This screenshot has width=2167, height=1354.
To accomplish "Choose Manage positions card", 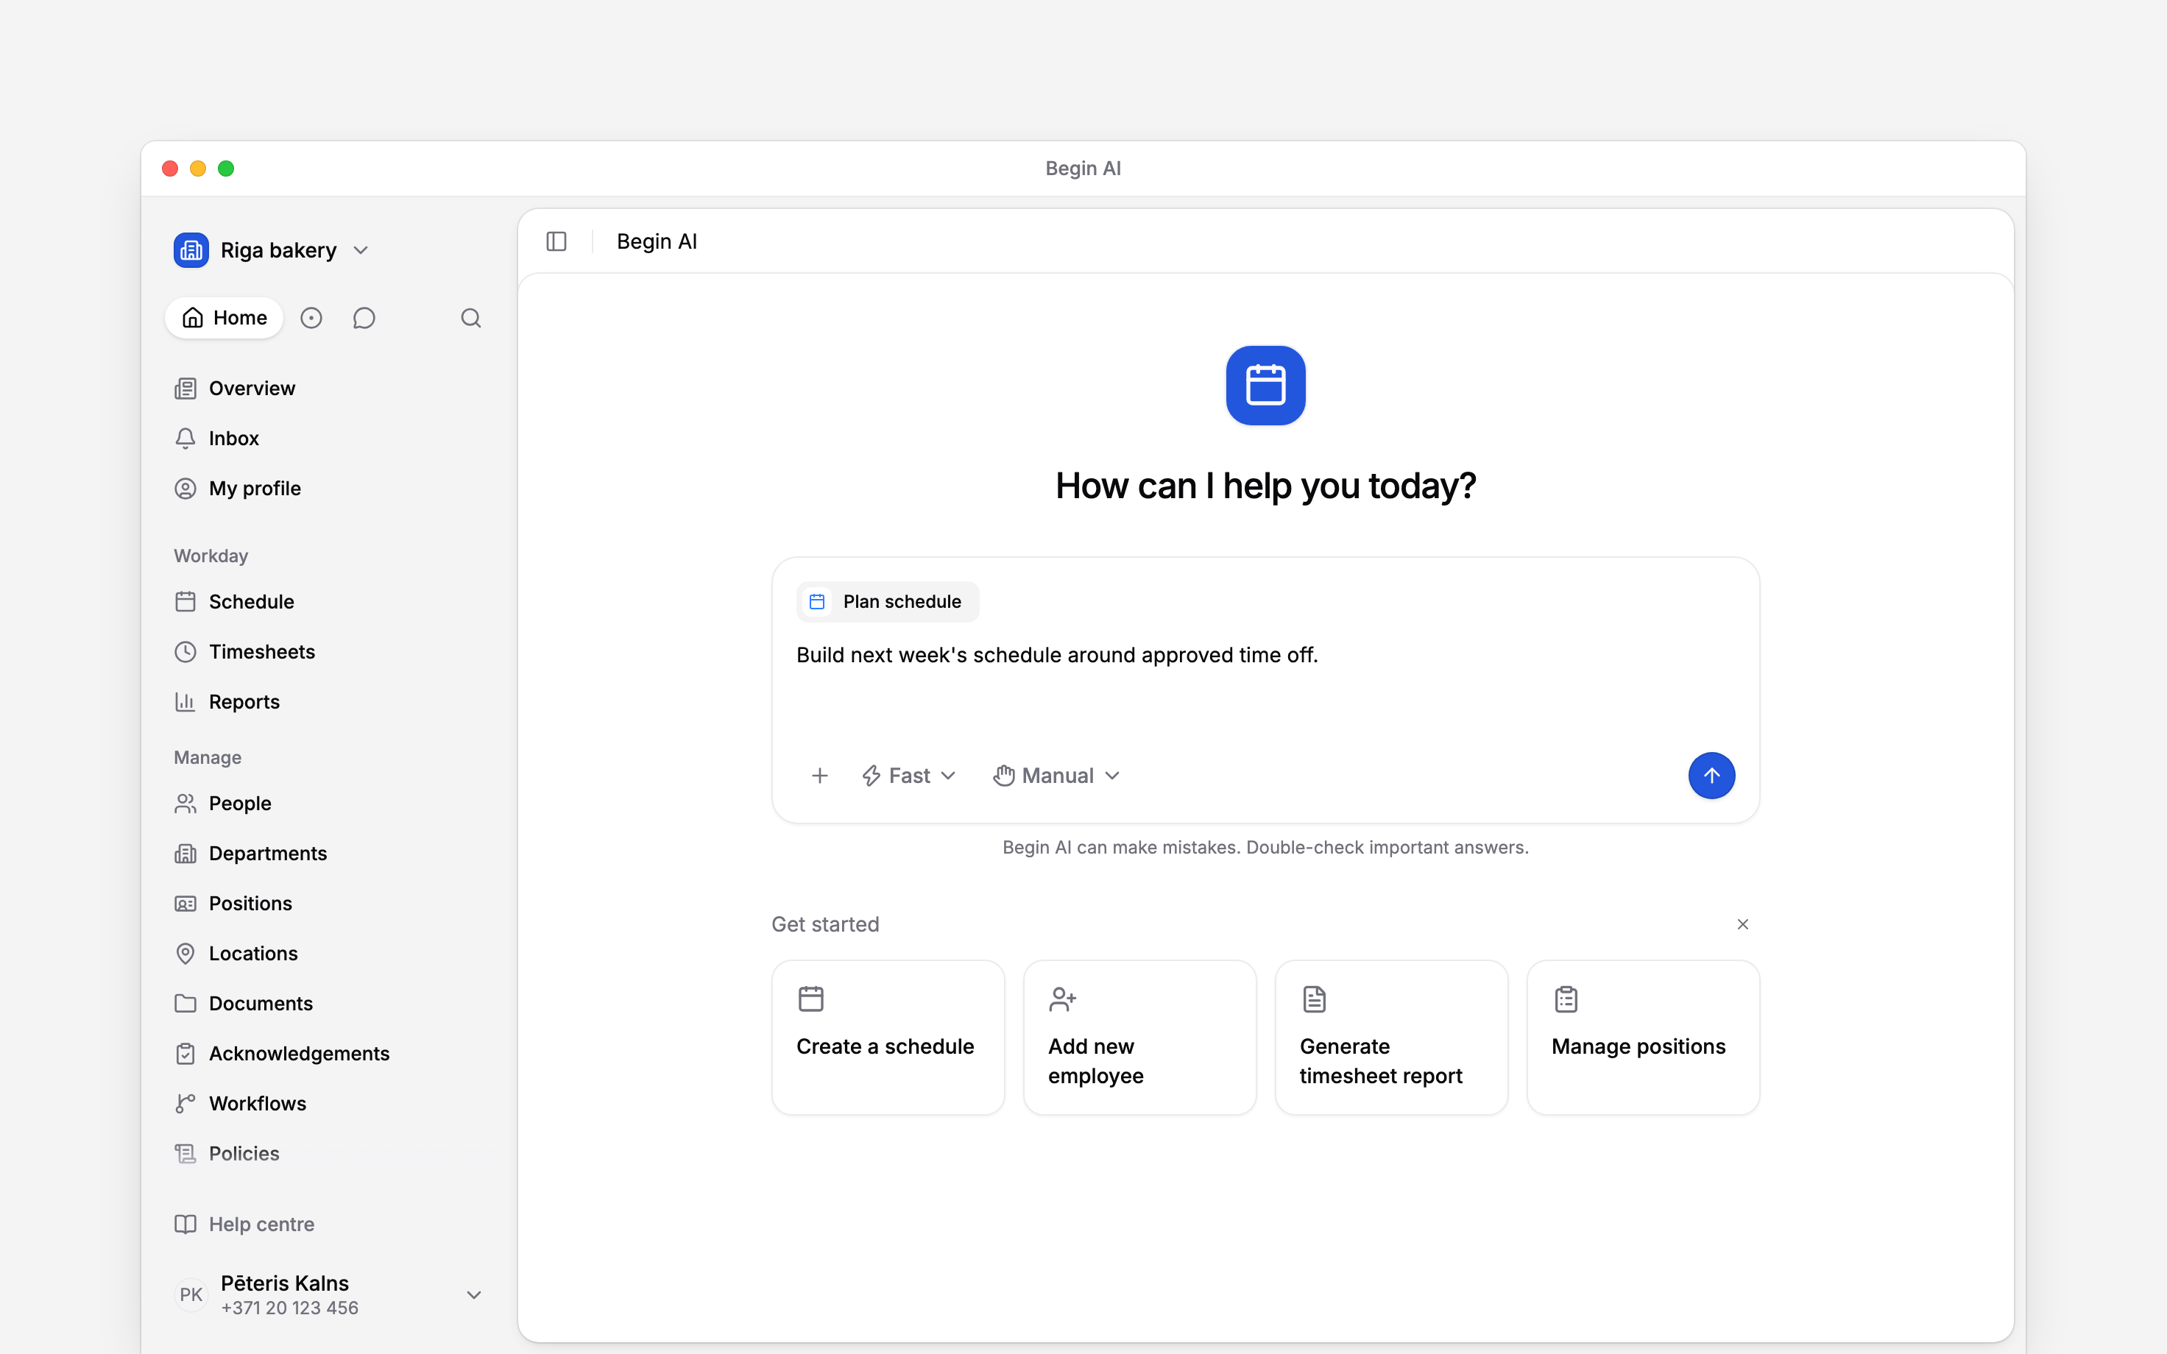I will click(1642, 1038).
